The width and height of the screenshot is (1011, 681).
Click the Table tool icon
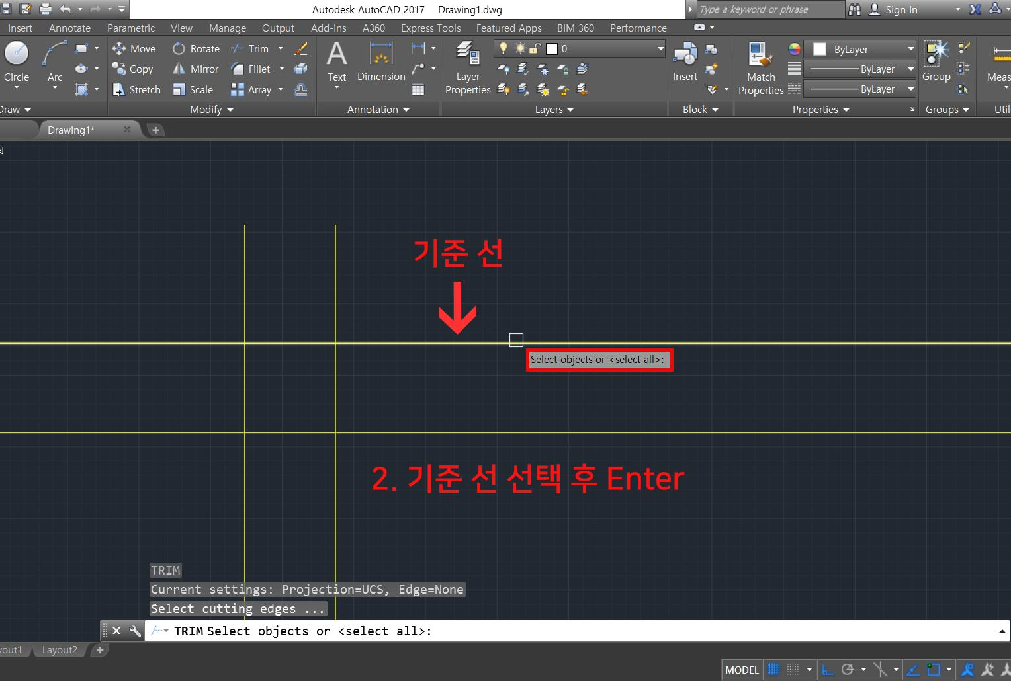[418, 89]
